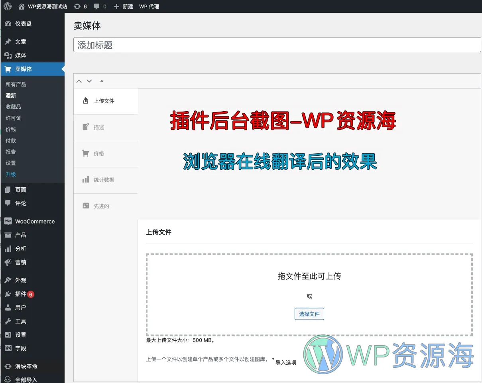Open the WooCommerce sidebar menu
482x383 pixels.
pos(35,222)
